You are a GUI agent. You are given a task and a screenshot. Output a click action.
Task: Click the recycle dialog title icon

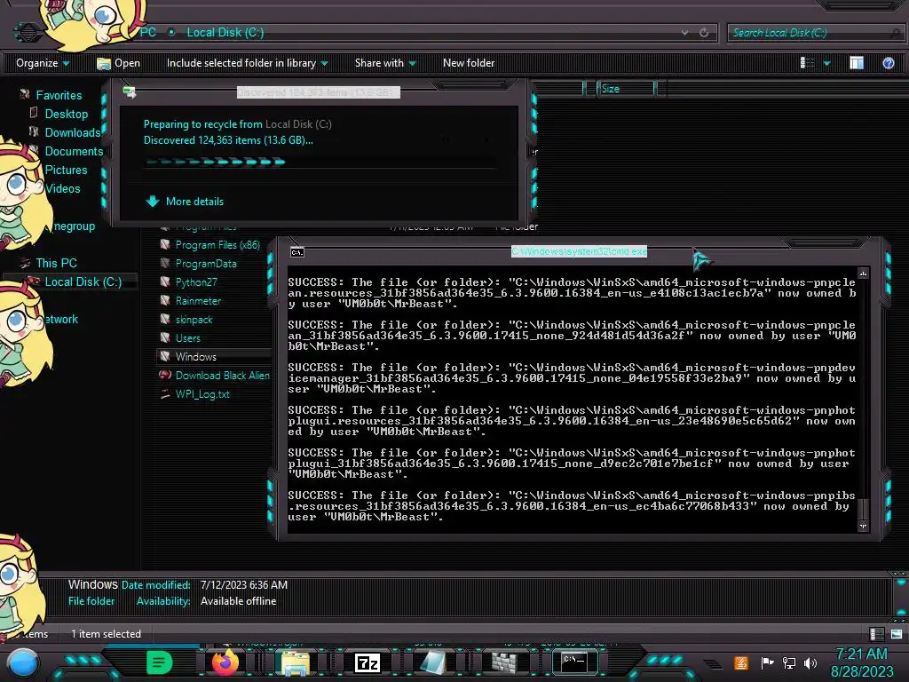[130, 91]
